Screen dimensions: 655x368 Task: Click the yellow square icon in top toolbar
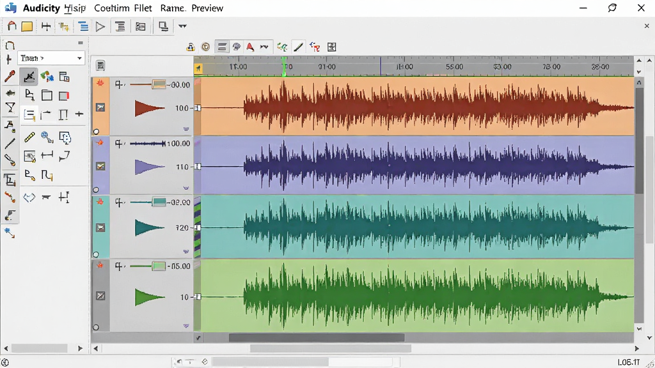click(x=27, y=27)
